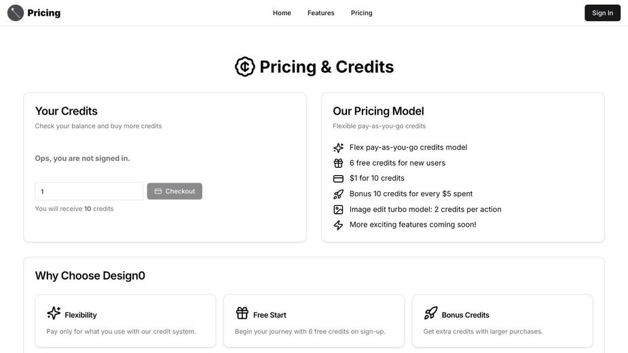Click the lightning bolt icon for upcoming features

pos(338,225)
